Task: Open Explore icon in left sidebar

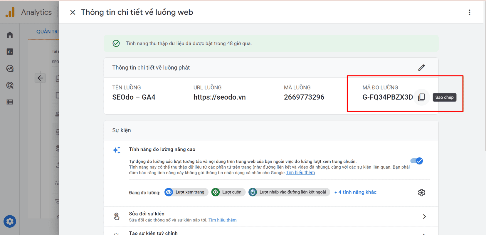Action: click(10, 68)
